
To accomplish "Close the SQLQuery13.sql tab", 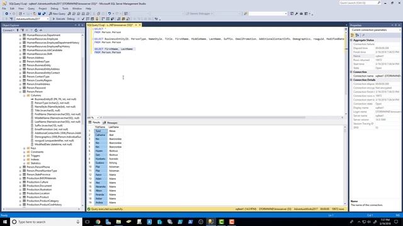I will click(140, 25).
